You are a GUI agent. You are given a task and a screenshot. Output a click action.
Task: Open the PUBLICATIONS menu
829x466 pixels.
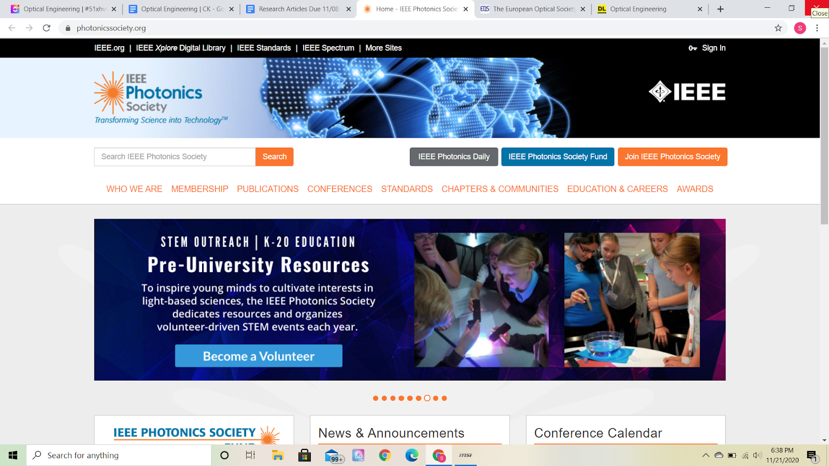pyautogui.click(x=267, y=189)
